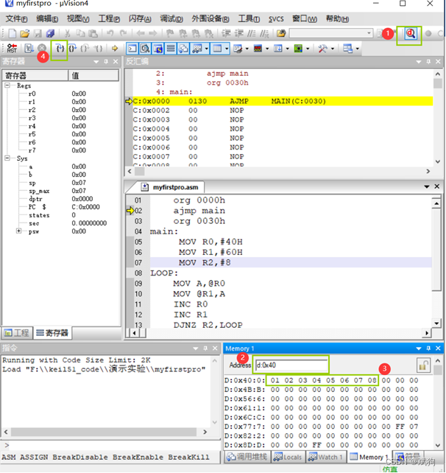This screenshot has height=473, width=446.
Task: Click the Step Into icon
Action: click(60, 49)
